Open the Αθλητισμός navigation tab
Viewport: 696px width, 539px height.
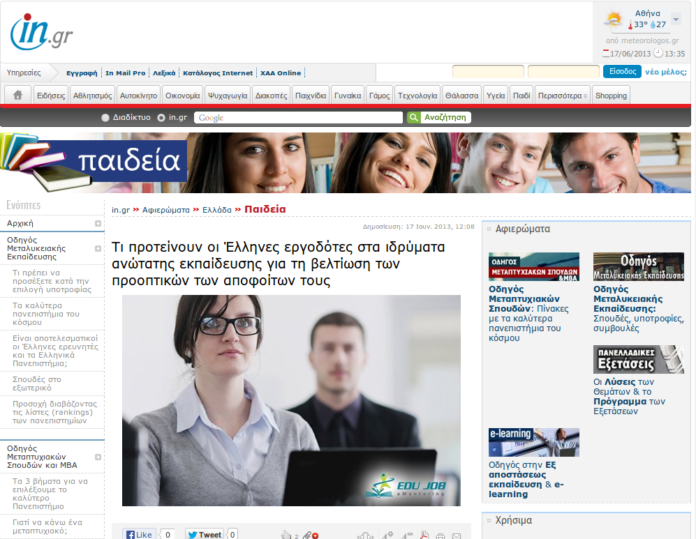click(x=92, y=96)
